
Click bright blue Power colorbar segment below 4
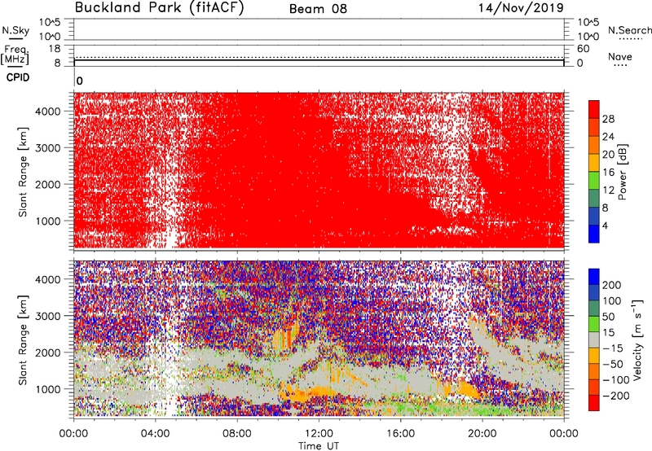click(594, 234)
